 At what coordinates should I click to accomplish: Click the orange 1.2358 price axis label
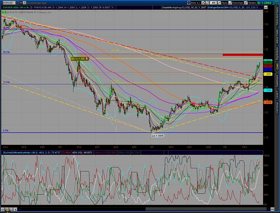[267, 102]
